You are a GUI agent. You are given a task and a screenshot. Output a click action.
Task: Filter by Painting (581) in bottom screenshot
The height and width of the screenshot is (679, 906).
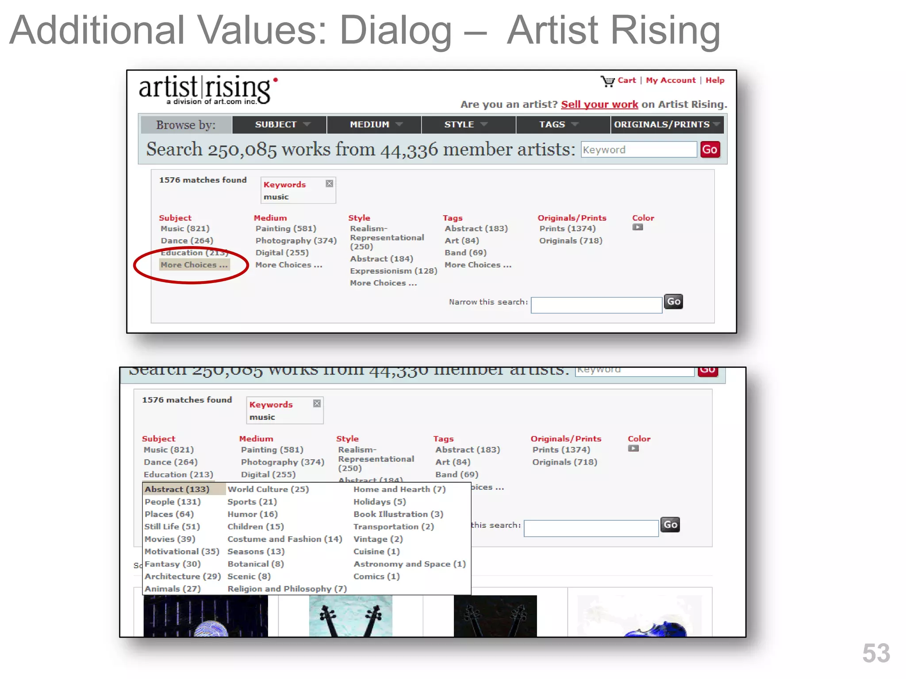click(x=272, y=450)
